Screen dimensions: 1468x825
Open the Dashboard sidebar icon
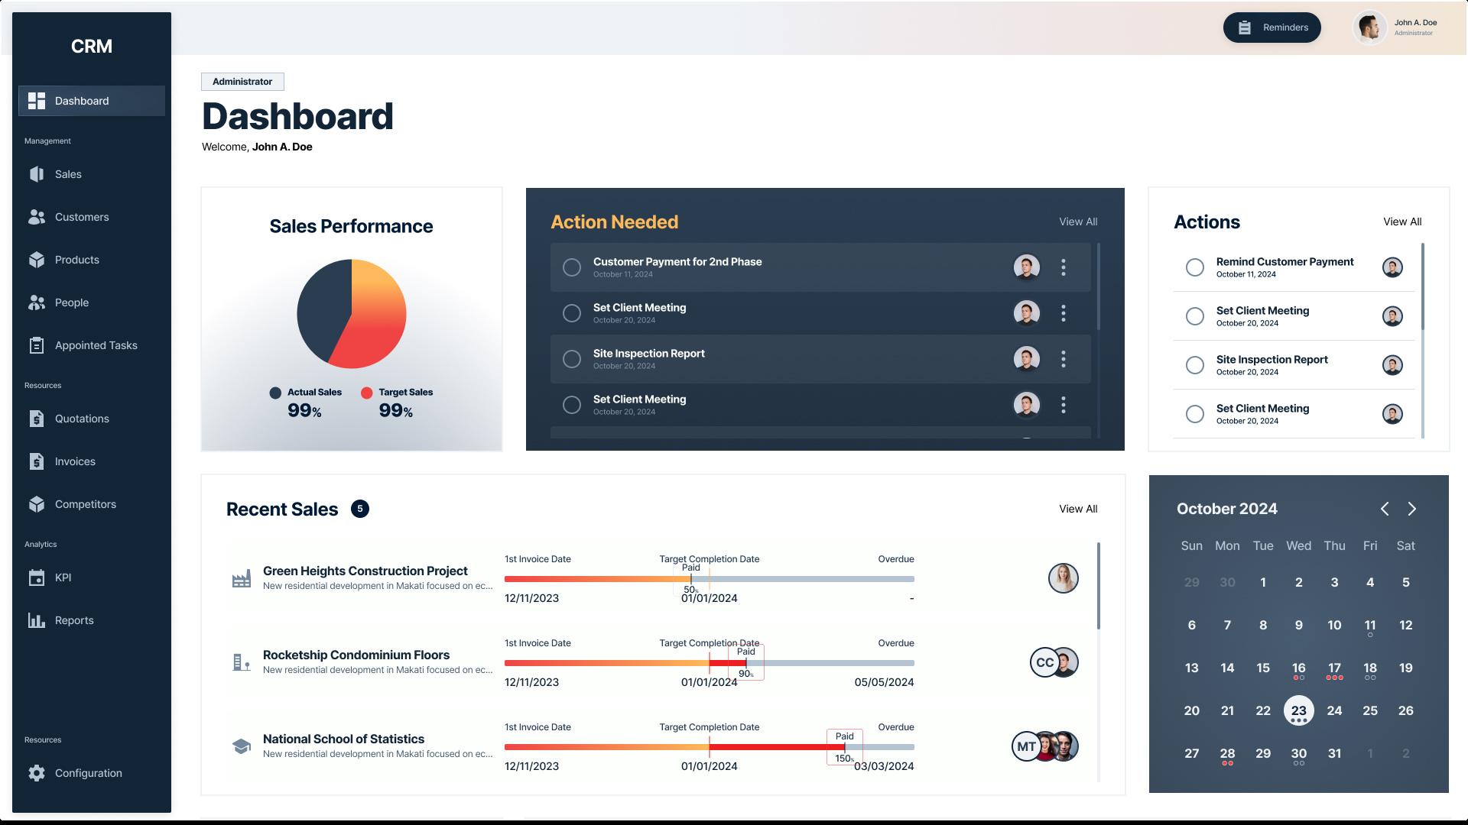click(37, 101)
